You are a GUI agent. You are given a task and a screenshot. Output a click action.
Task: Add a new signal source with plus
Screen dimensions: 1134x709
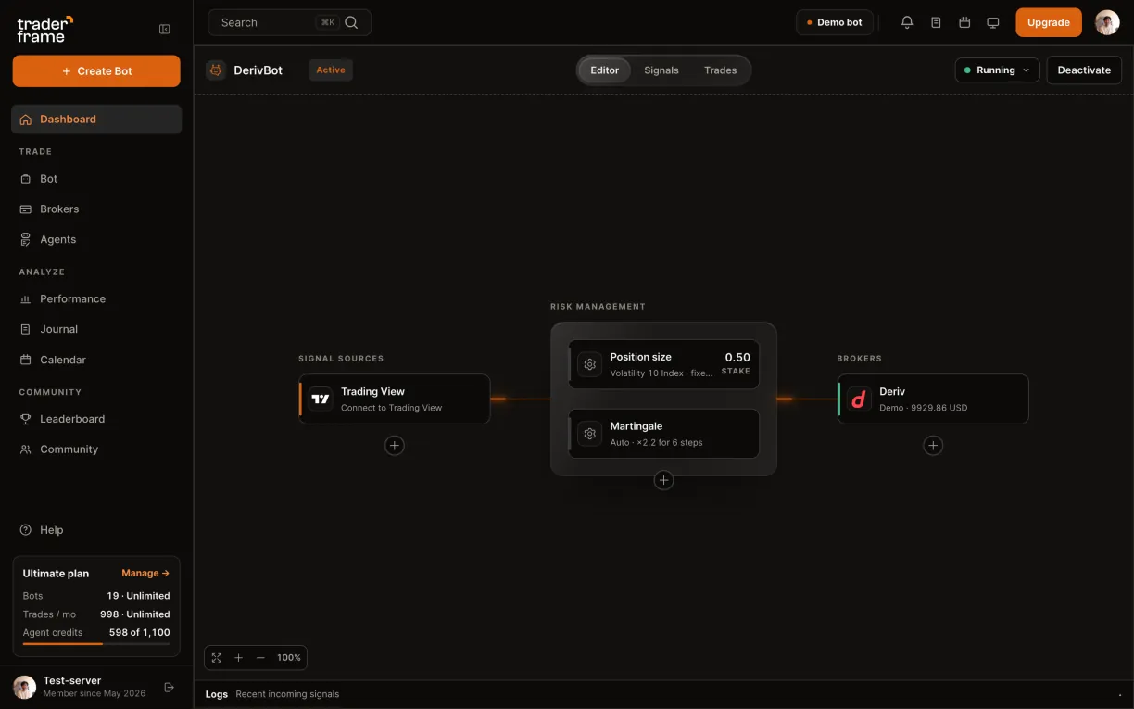[x=395, y=446]
